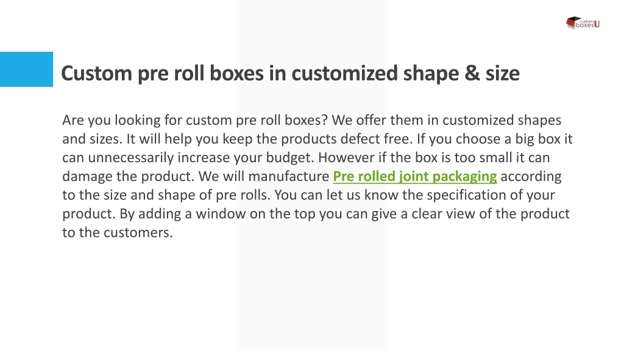Click the words 'We will manufacture'
The height and width of the screenshot is (351, 624).
(264, 176)
